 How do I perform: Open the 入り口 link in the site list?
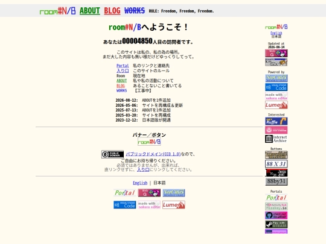123,70
